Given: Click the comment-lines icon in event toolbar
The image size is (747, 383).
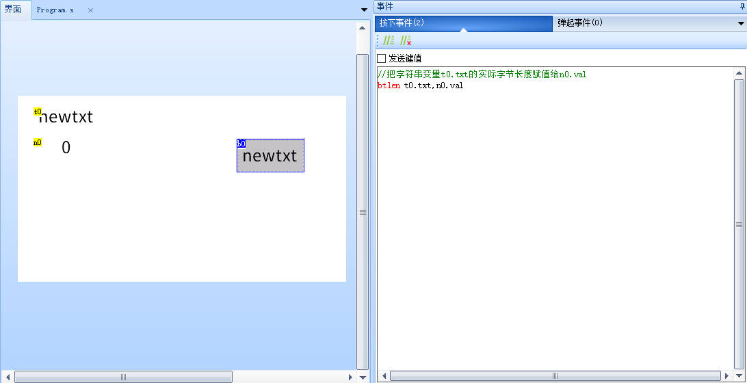Looking at the screenshot, I should point(389,41).
